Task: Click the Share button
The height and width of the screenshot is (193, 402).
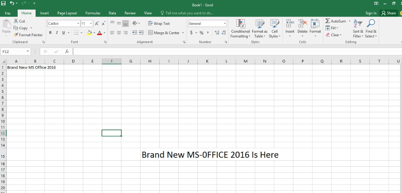Action: pos(389,13)
